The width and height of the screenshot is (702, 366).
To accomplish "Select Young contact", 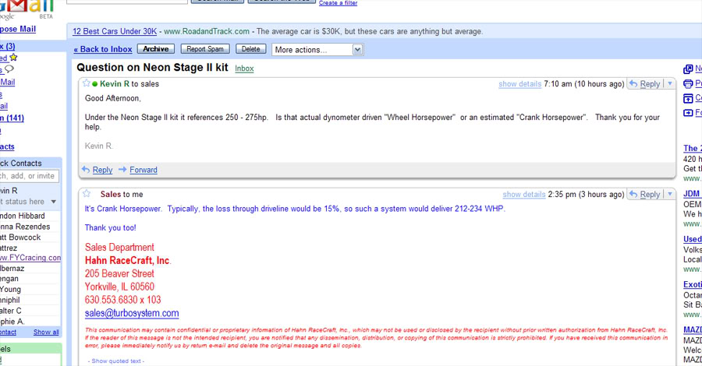I will [x=10, y=289].
